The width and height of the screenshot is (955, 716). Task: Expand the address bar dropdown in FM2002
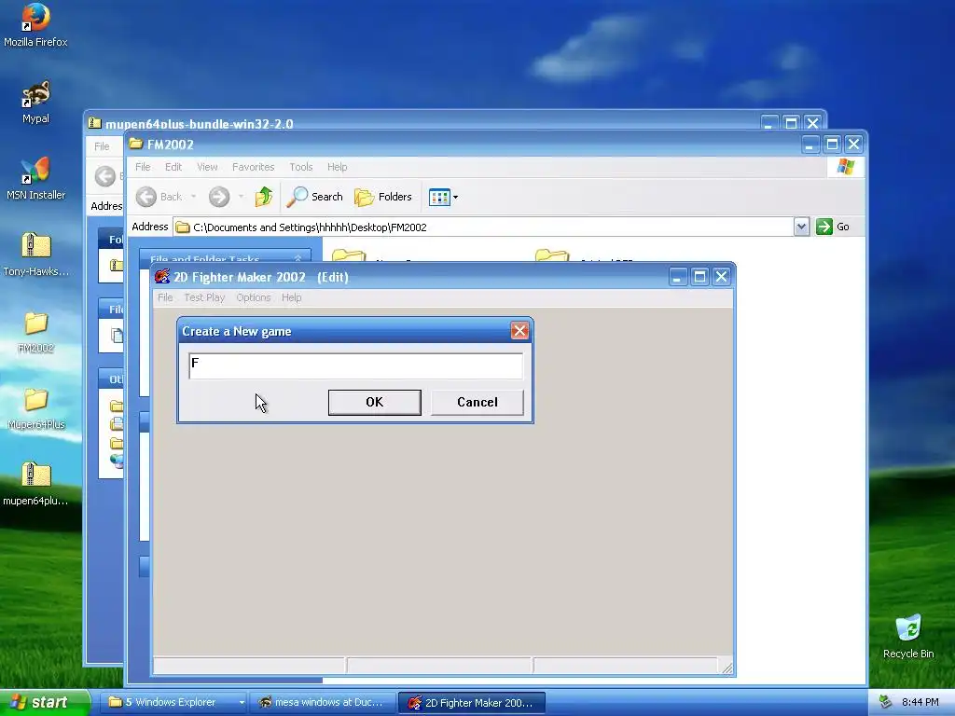click(801, 227)
